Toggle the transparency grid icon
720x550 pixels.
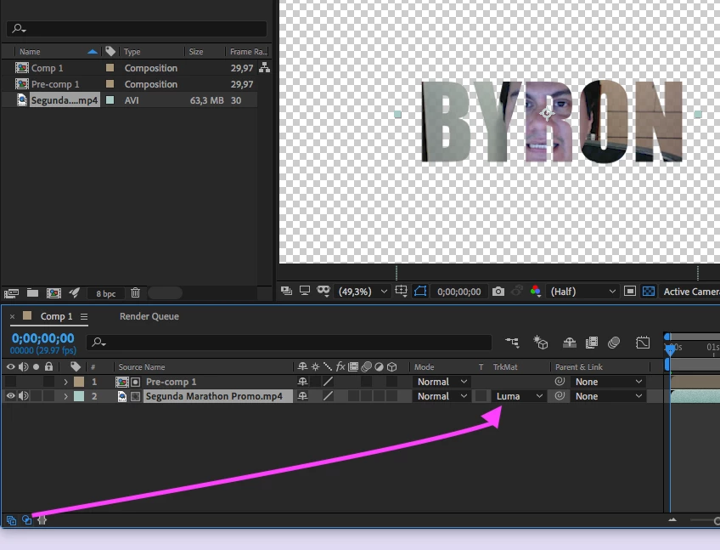pyautogui.click(x=649, y=292)
